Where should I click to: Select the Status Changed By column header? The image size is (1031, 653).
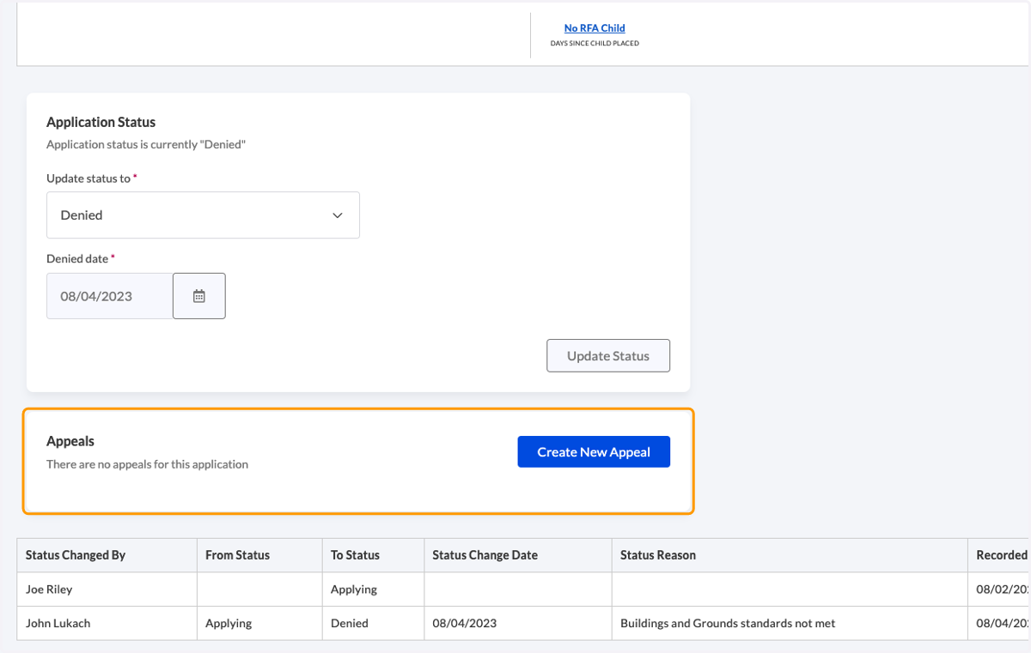(107, 555)
